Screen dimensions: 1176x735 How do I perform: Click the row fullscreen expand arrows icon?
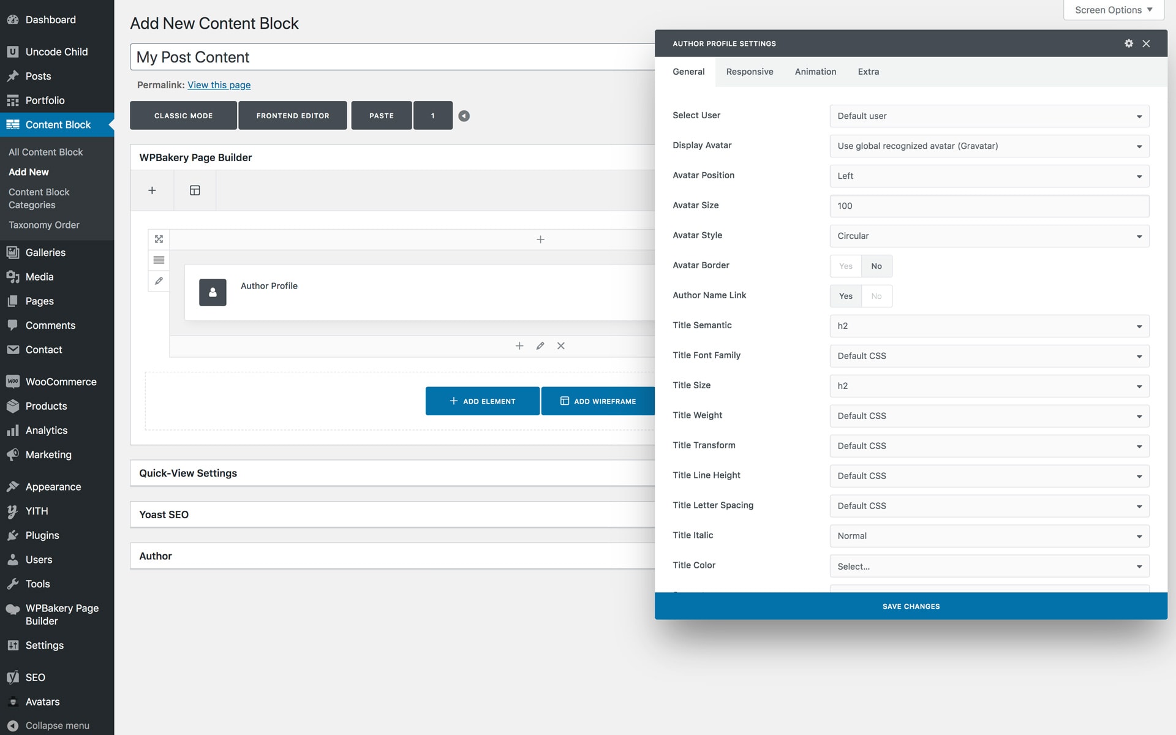coord(159,239)
